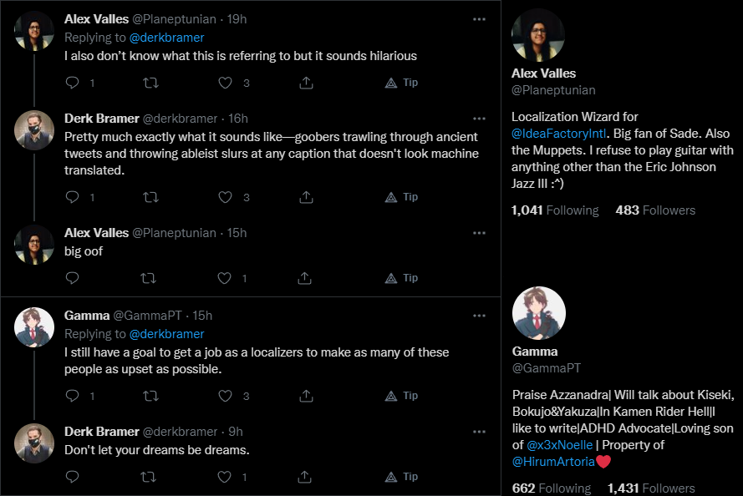Share Gamma's tweet about localizers

point(306,396)
